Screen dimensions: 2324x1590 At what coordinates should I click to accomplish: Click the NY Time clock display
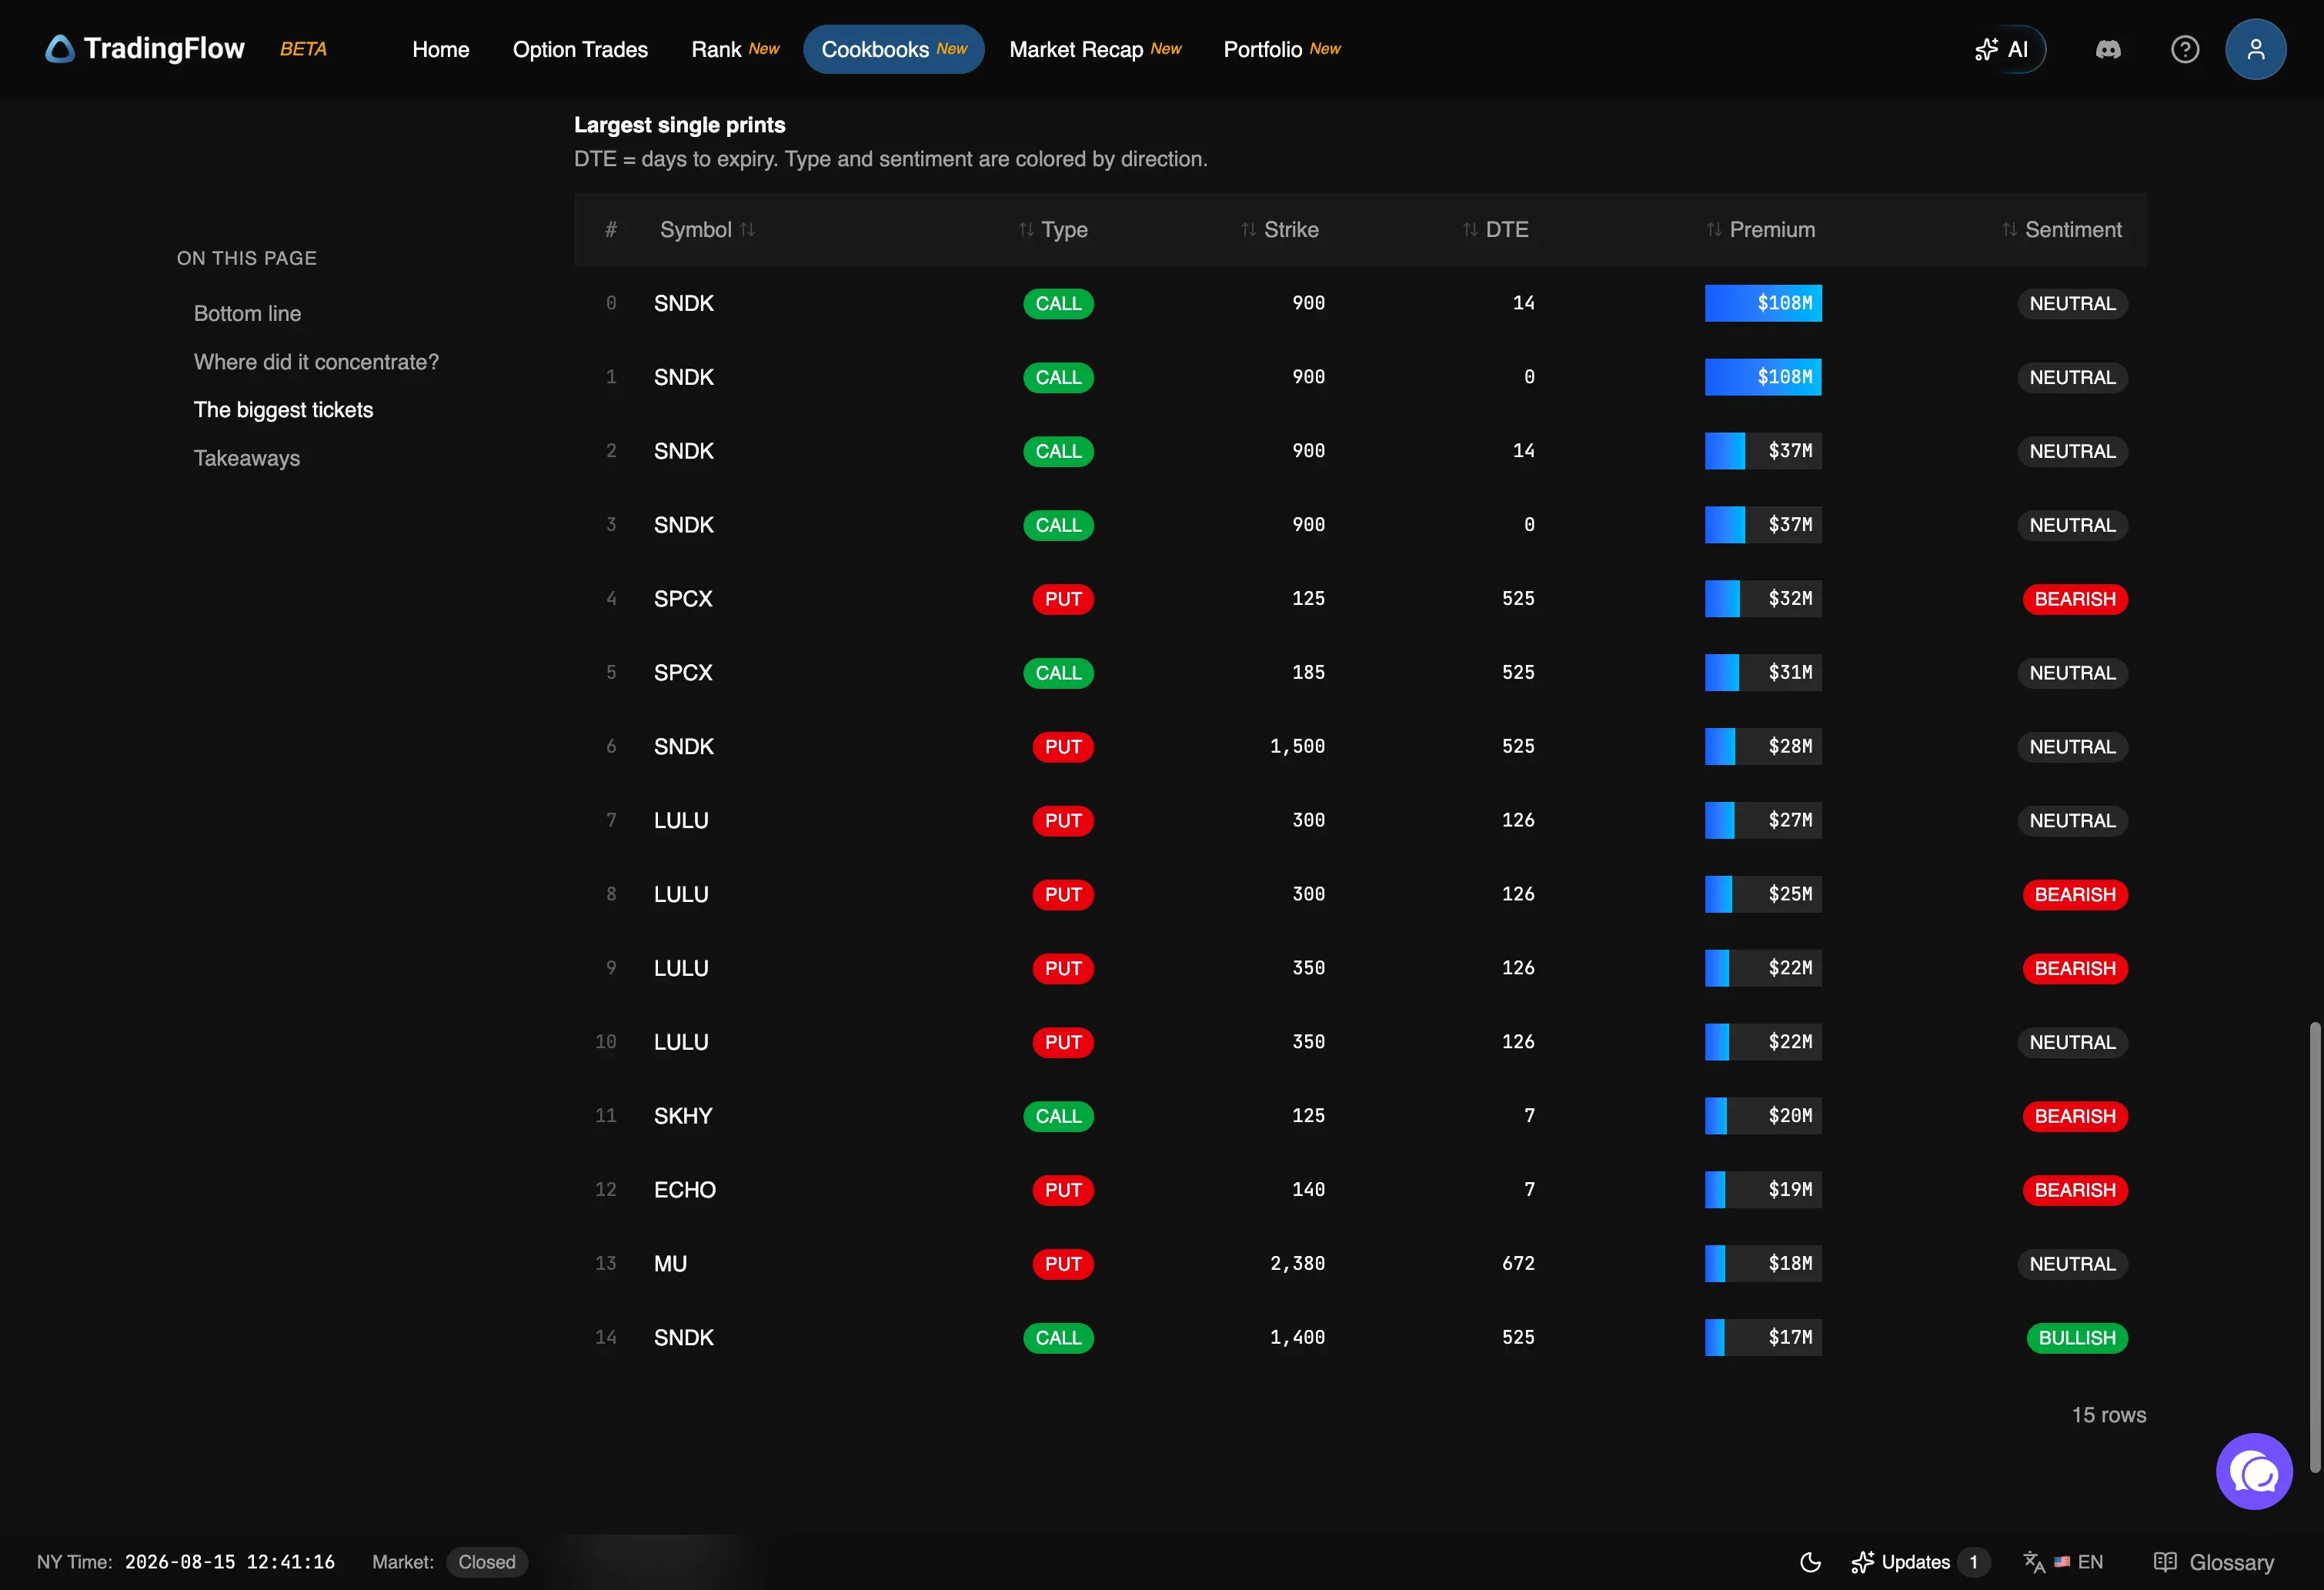[x=186, y=1562]
